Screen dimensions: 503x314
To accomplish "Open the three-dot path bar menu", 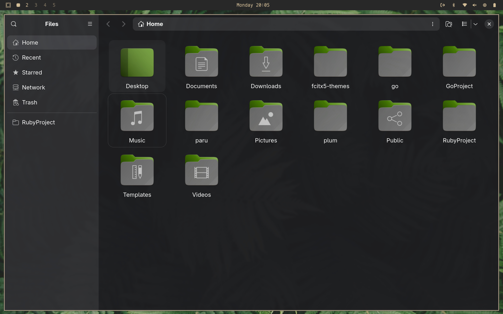I will pos(433,24).
